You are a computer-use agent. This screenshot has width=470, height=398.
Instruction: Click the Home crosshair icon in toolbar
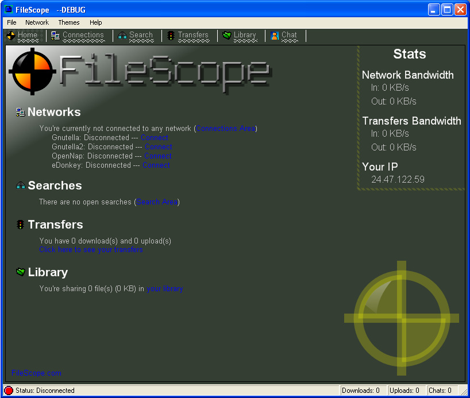point(11,36)
